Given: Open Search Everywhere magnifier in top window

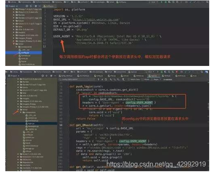Looking at the screenshot, I should (207, 2).
